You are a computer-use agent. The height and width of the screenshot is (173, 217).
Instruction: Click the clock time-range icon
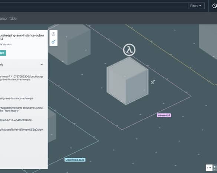[214, 6]
